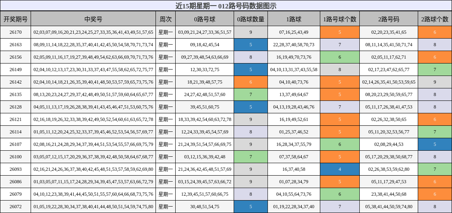
Task: Click 0路 numbers 03,09,21,24,27,33,36,51,57
Action: click(x=205, y=32)
